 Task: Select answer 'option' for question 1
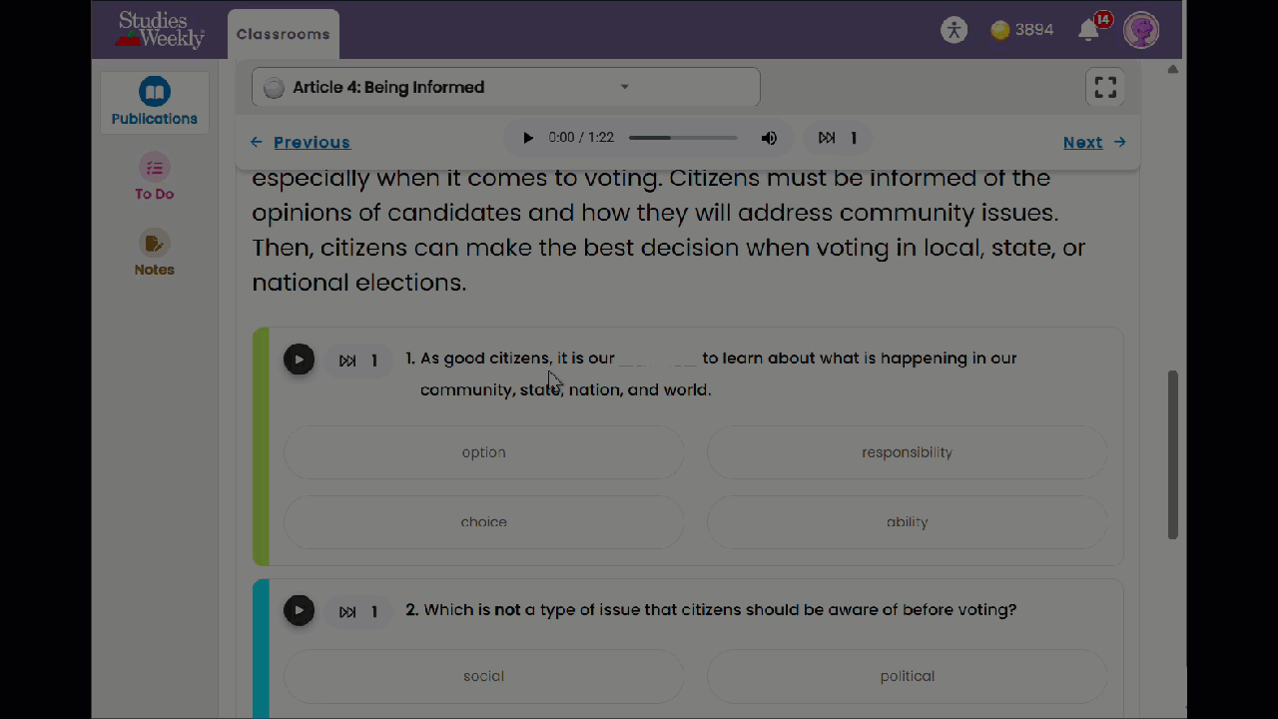484,452
